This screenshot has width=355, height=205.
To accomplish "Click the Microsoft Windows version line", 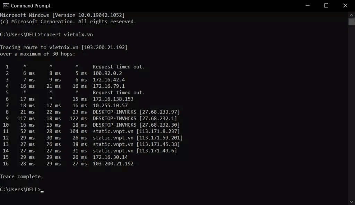I will tap(62, 15).
